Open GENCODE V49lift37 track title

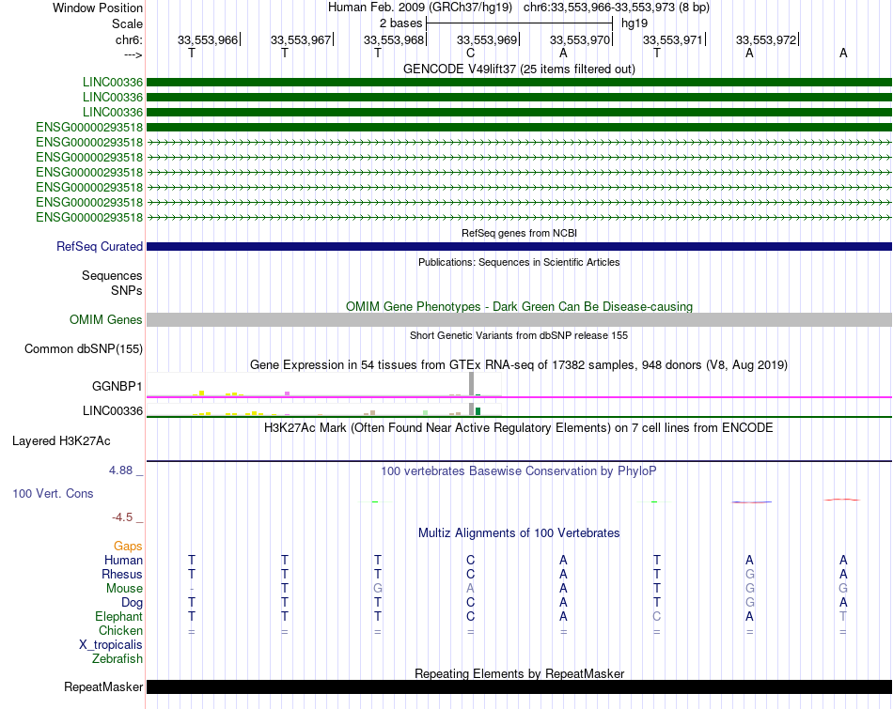(519, 69)
